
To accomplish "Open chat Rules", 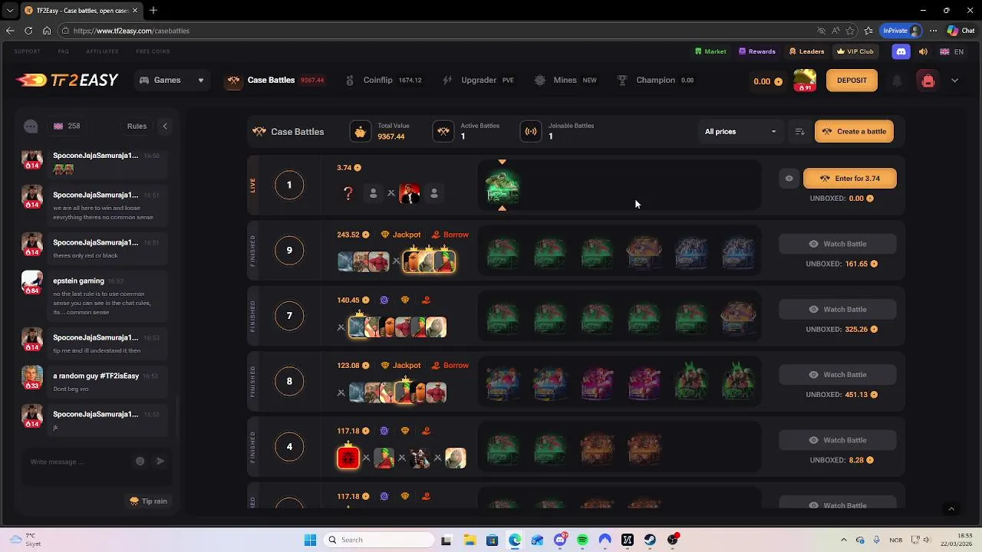I will [x=137, y=126].
